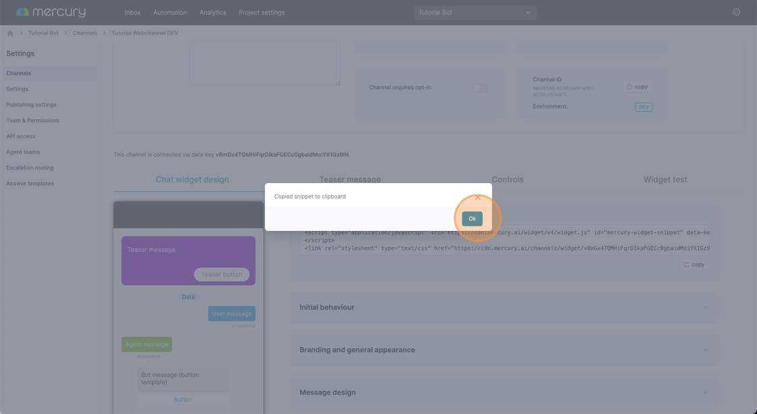Select Channels in settings sidebar
Image resolution: width=757 pixels, height=414 pixels.
pyautogui.click(x=49, y=74)
